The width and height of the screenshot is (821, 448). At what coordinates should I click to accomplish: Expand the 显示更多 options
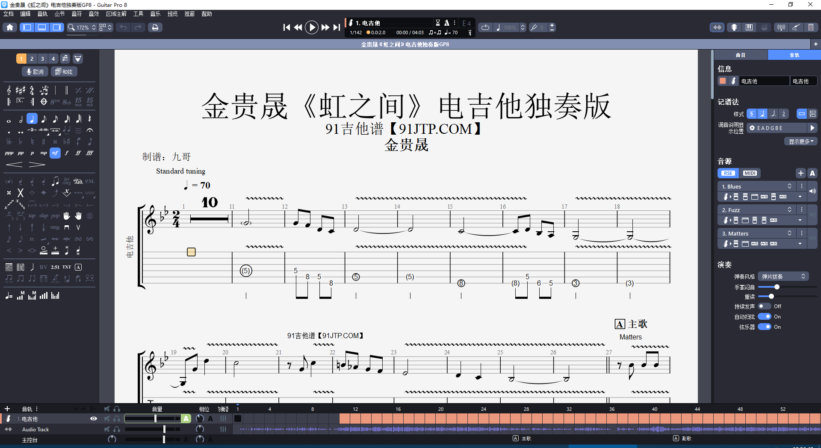point(800,141)
